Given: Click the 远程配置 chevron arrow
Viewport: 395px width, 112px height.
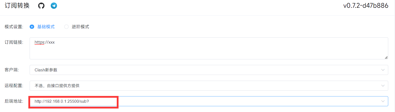Looking at the screenshot, I should 383,86.
